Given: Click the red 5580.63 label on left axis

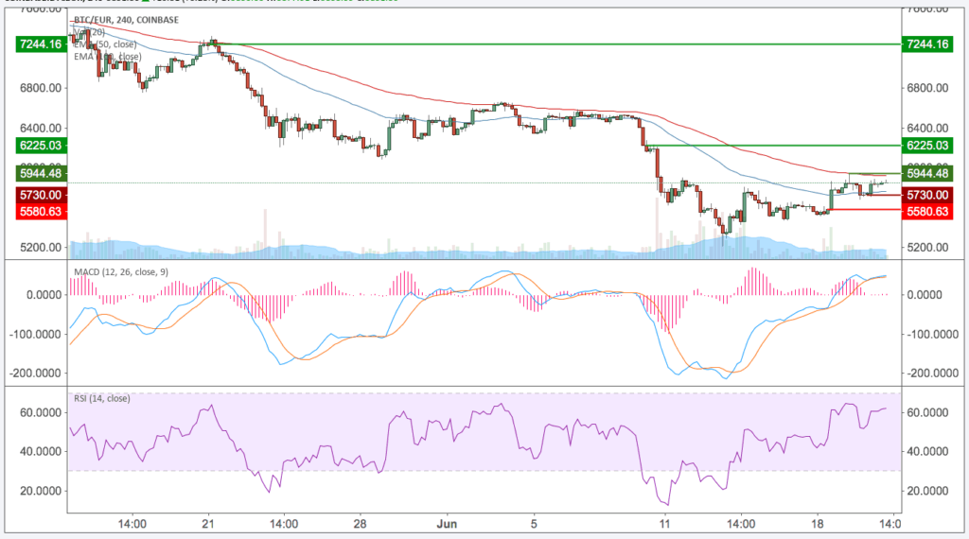Looking at the screenshot, I should click(x=39, y=212).
